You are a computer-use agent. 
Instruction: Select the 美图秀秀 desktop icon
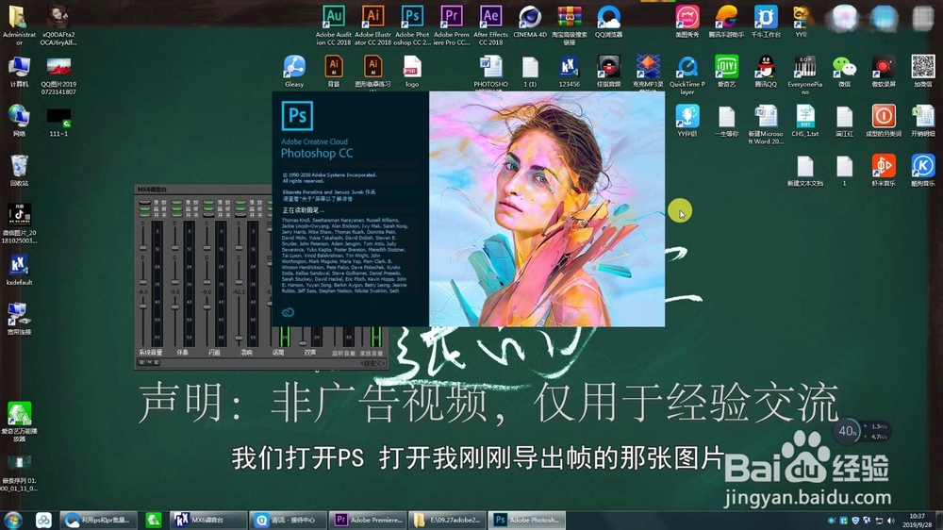(687, 22)
